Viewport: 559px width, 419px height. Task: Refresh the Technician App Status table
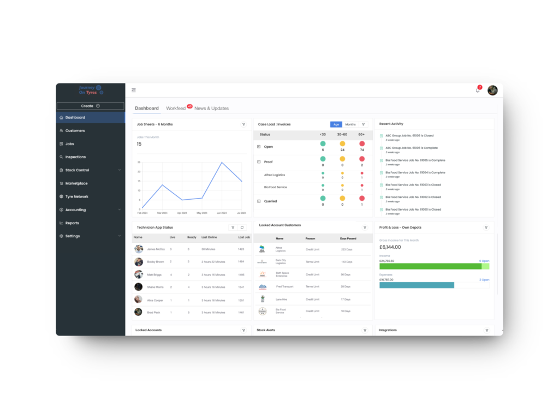tap(242, 227)
